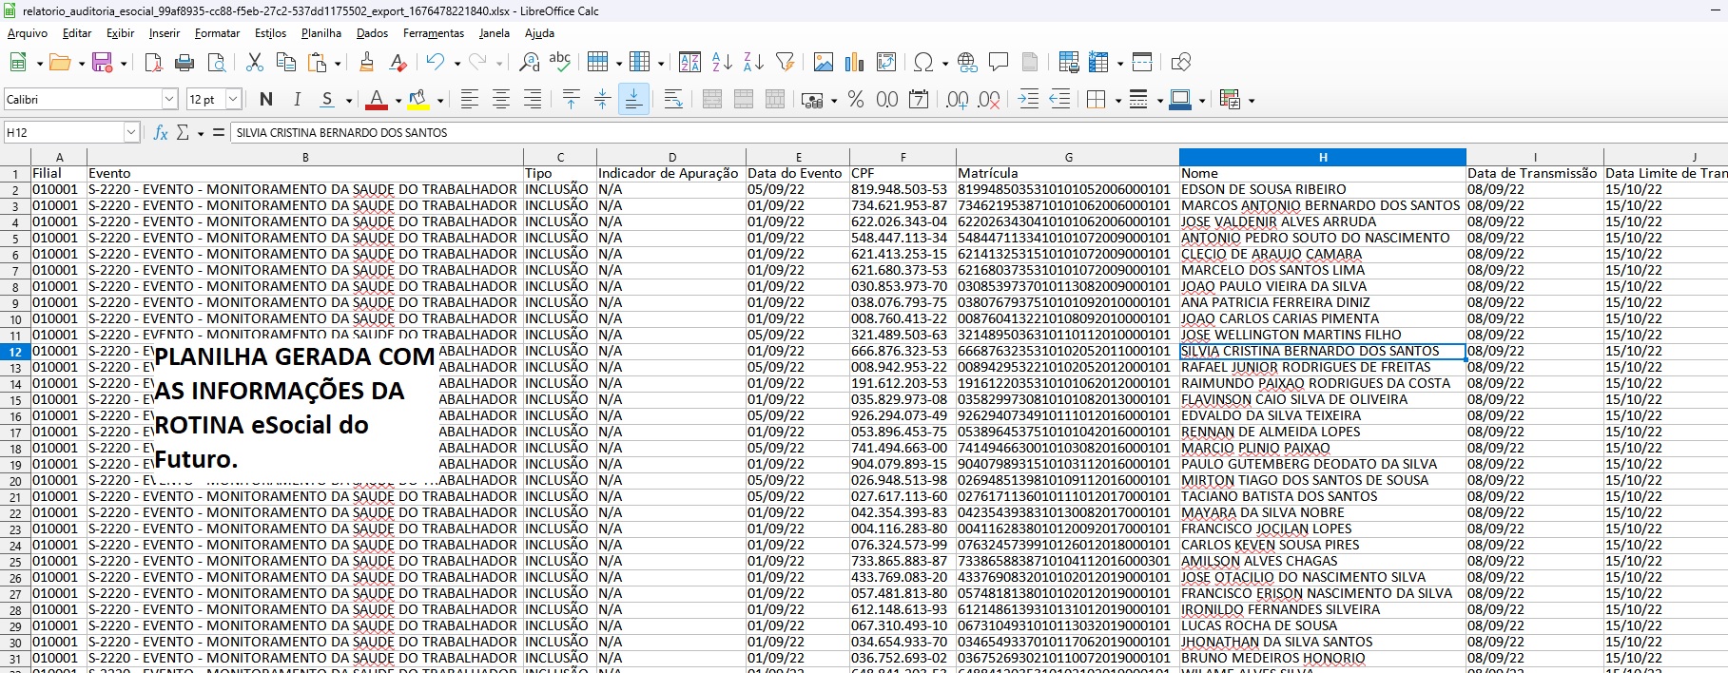This screenshot has height=673, width=1728.
Task: Select the column H header
Action: tap(1322, 157)
